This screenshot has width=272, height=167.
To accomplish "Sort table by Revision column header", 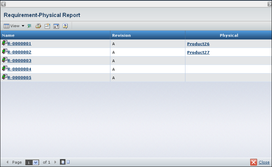I will coord(122,35).
